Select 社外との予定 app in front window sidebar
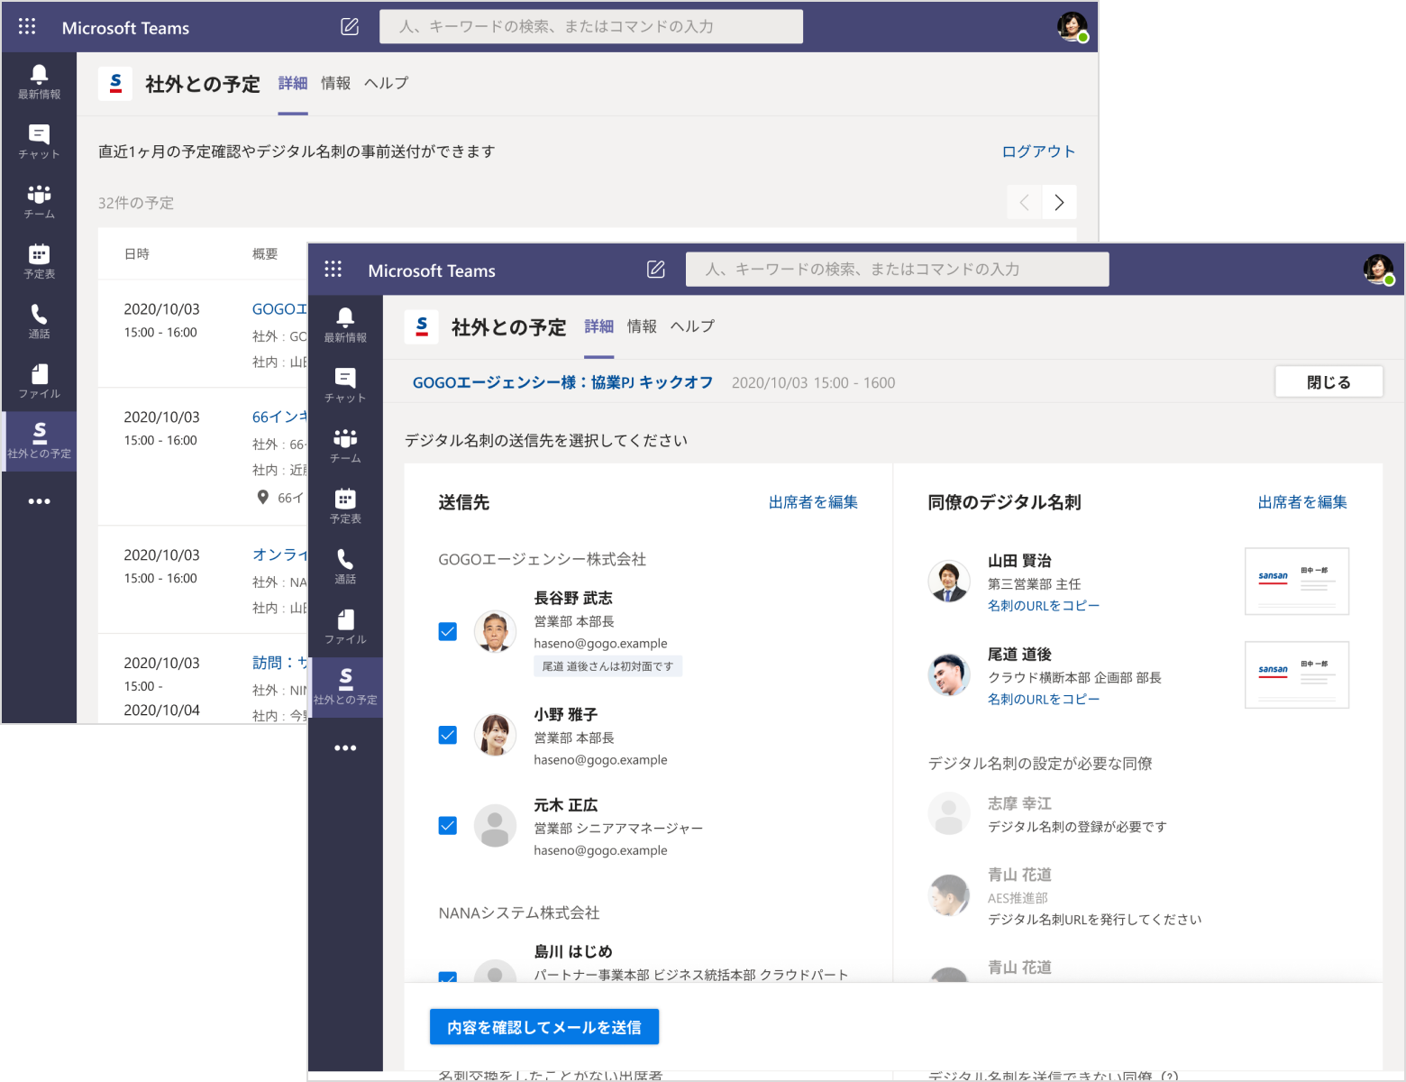This screenshot has width=1406, height=1082. (345, 687)
